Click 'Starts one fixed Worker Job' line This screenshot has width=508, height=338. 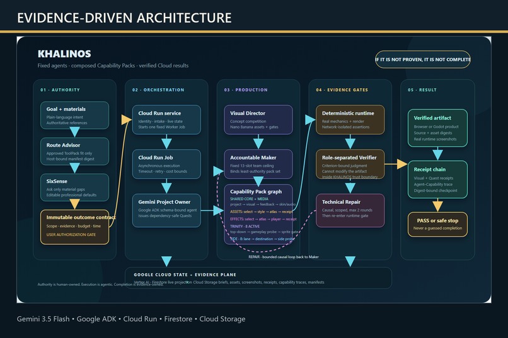(162, 127)
